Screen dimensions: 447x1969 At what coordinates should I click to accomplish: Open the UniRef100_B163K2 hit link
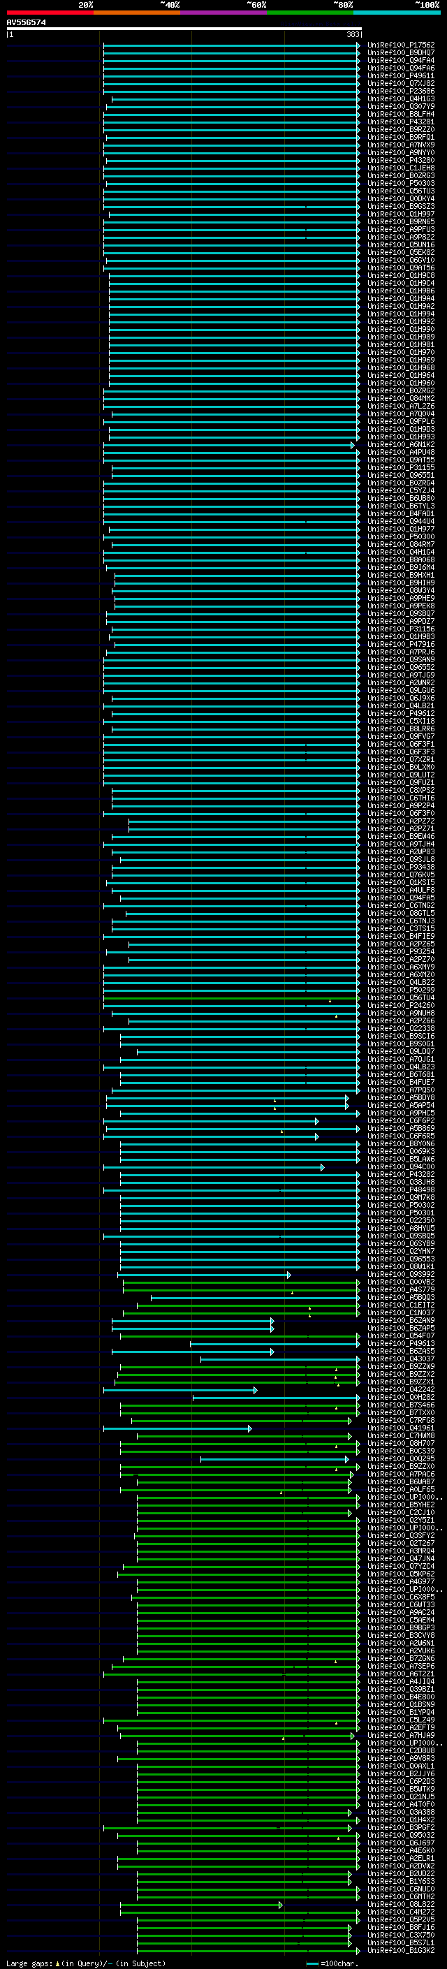(400, 1950)
